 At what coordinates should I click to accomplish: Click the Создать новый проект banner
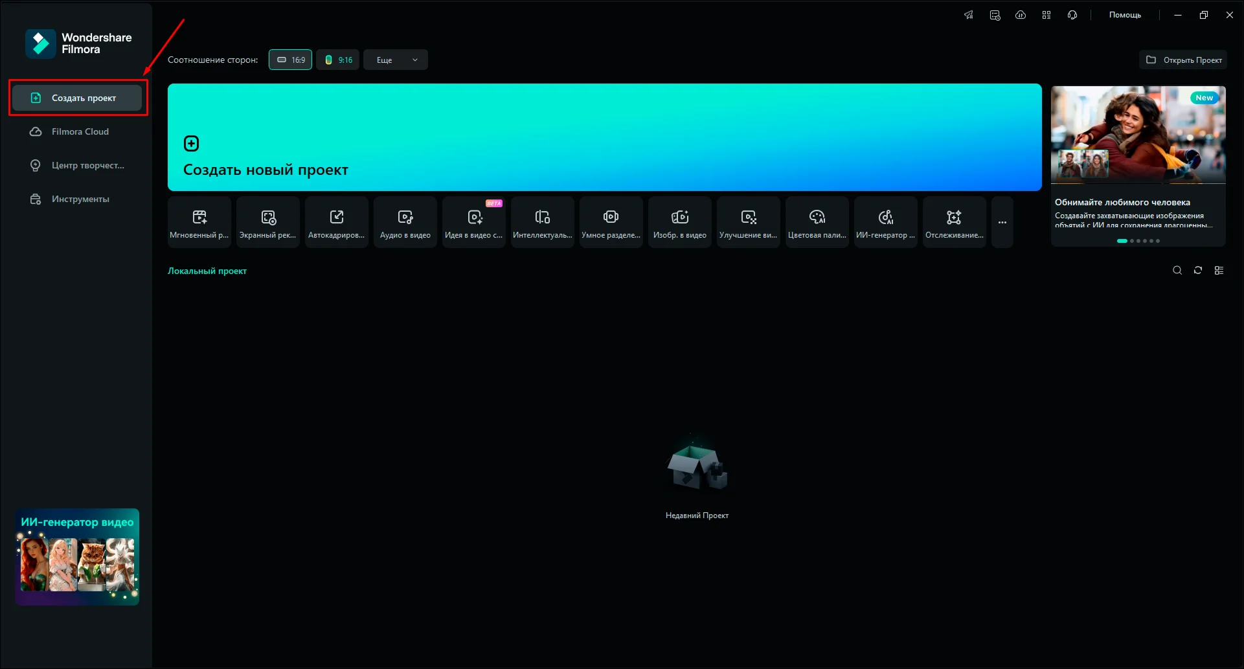pos(604,137)
